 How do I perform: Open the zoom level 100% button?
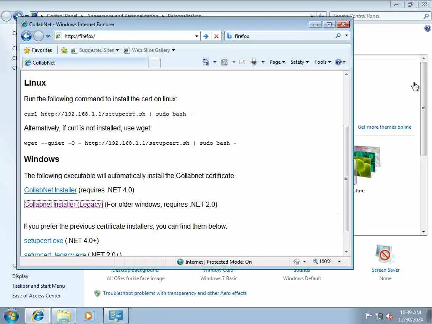(x=322, y=262)
